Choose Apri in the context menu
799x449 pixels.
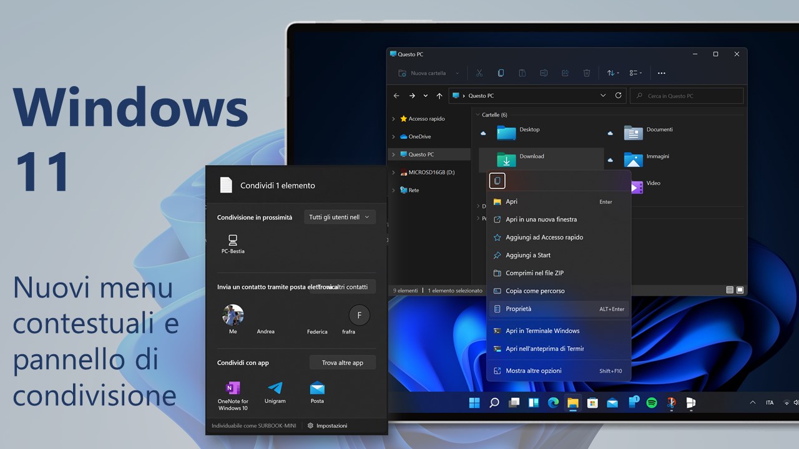(559, 201)
